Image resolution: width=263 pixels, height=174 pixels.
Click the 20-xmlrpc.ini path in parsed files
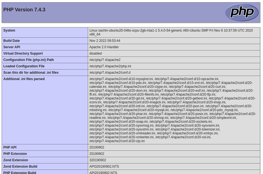coord(187,133)
